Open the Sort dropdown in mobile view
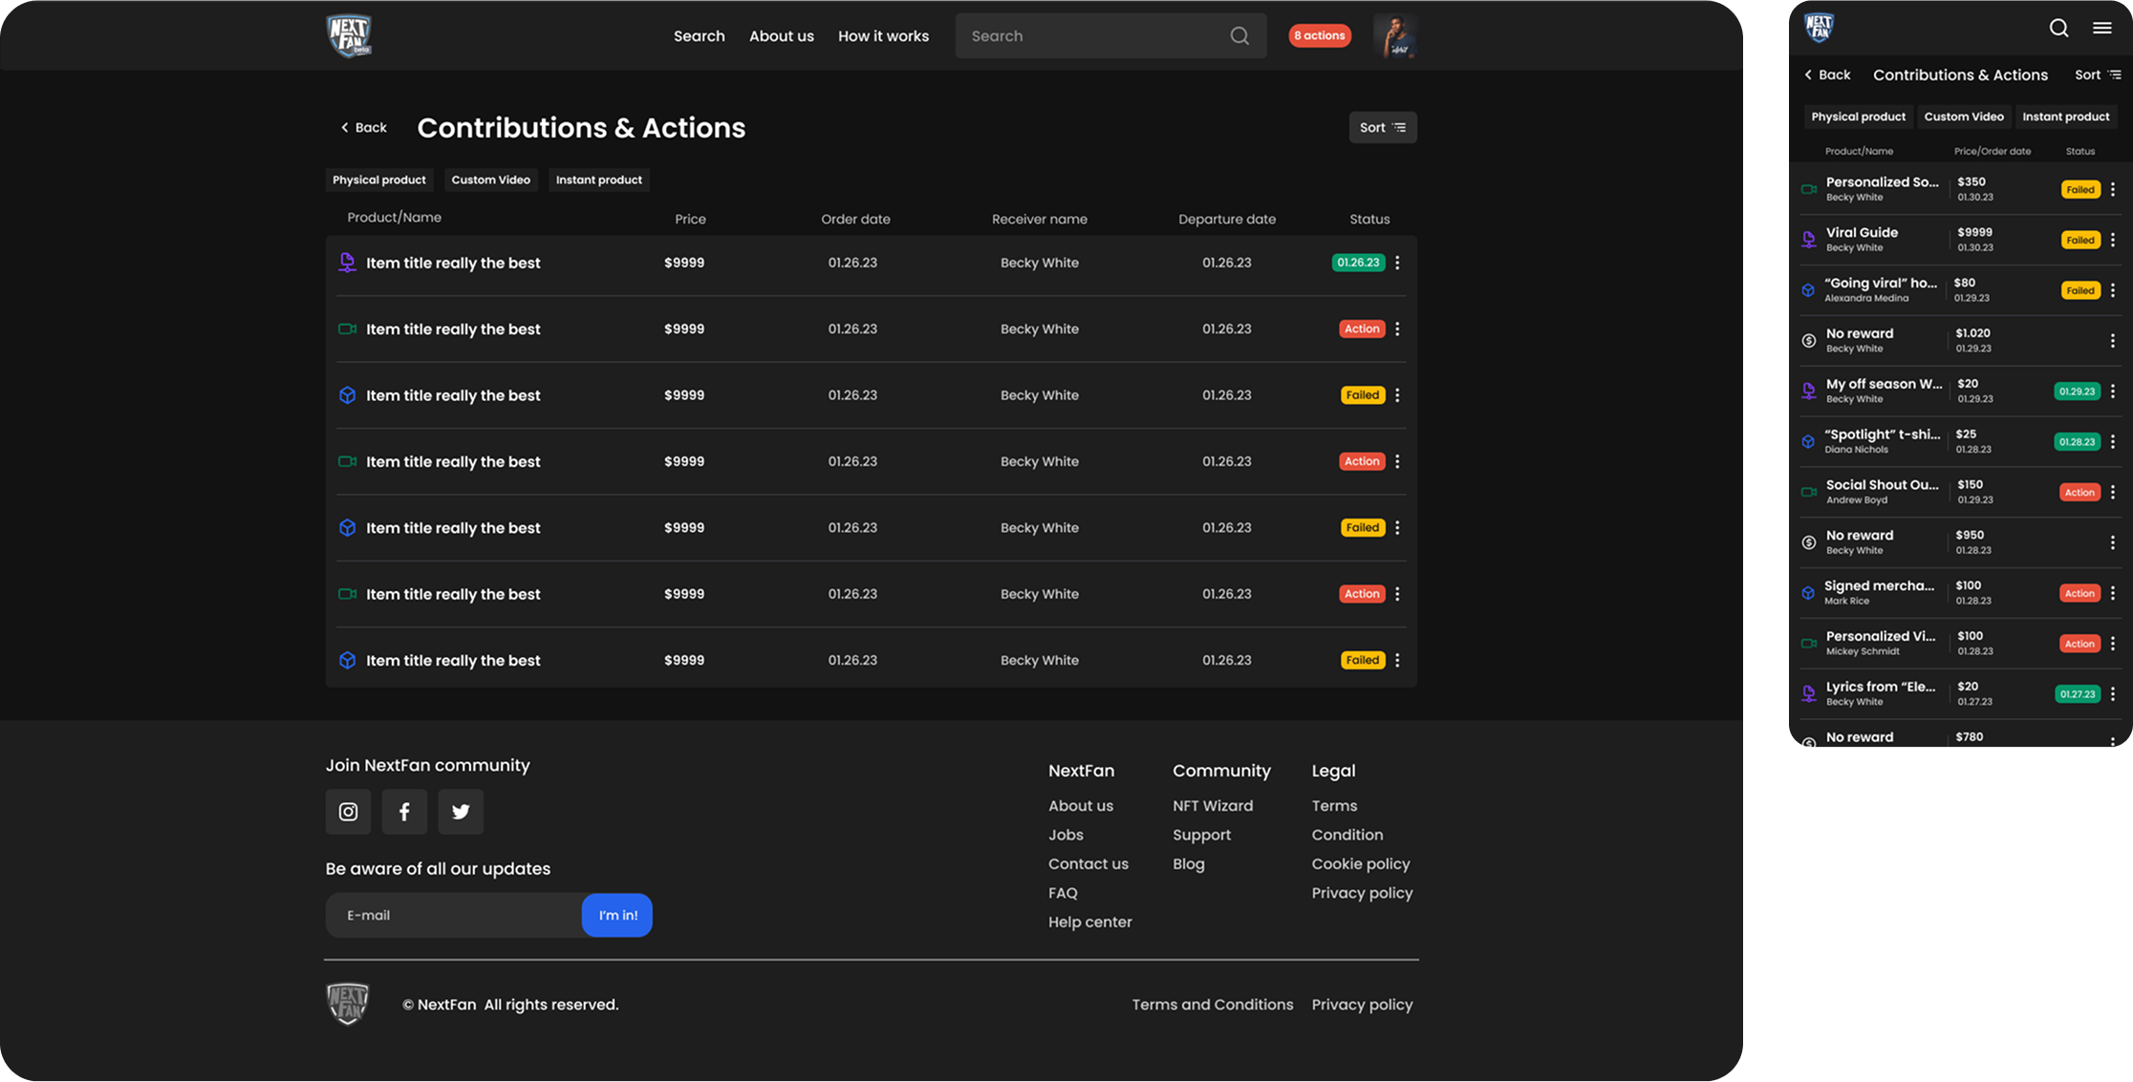 (2098, 74)
